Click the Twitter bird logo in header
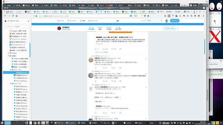Image resolution: width=223 pixels, height=125 pixels. click(x=118, y=21)
